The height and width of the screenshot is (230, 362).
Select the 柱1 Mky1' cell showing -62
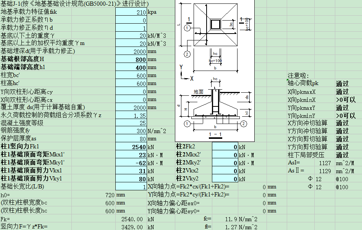(x=131, y=163)
